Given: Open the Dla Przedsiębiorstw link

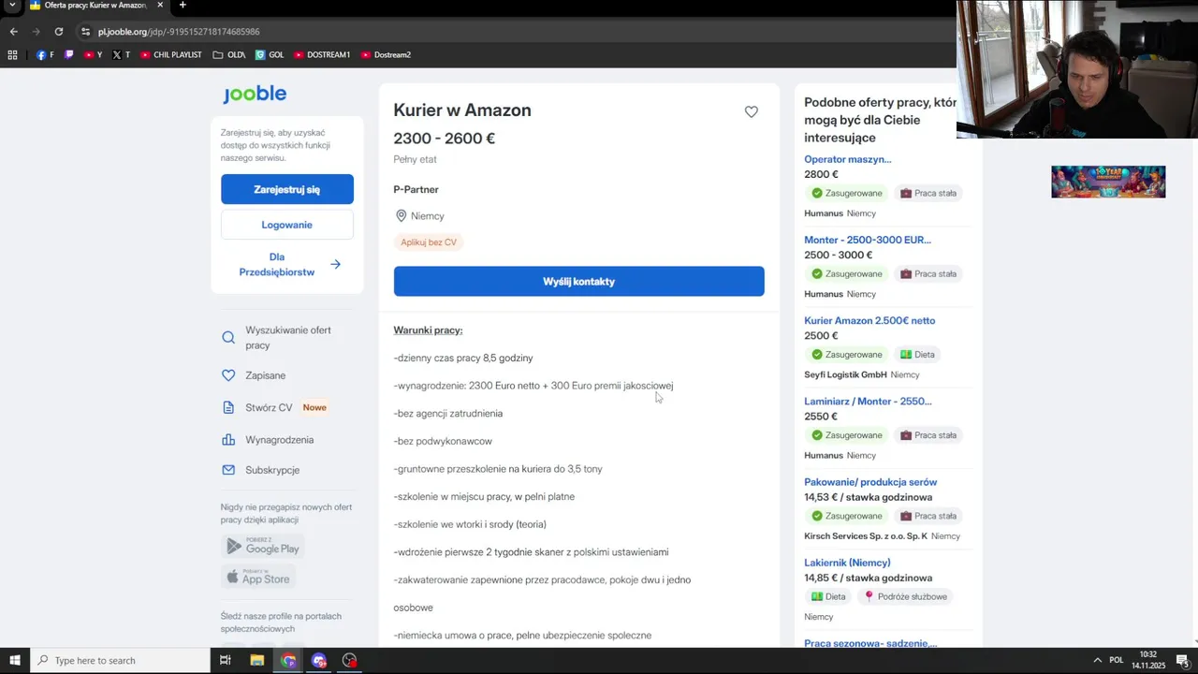Looking at the screenshot, I should 277,265.
